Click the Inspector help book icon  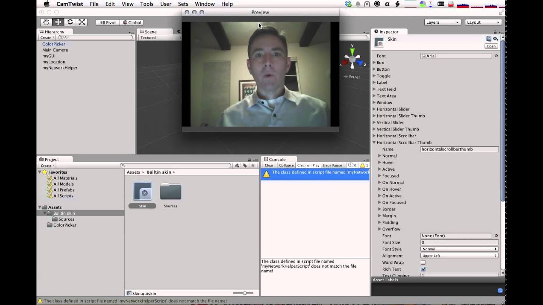489,39
